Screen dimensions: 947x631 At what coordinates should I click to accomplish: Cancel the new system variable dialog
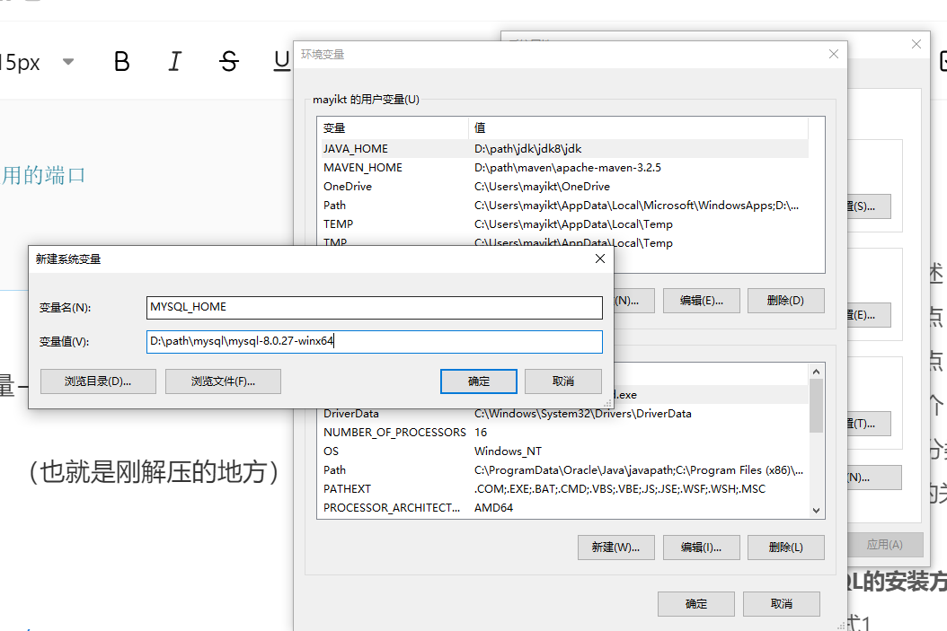(562, 381)
